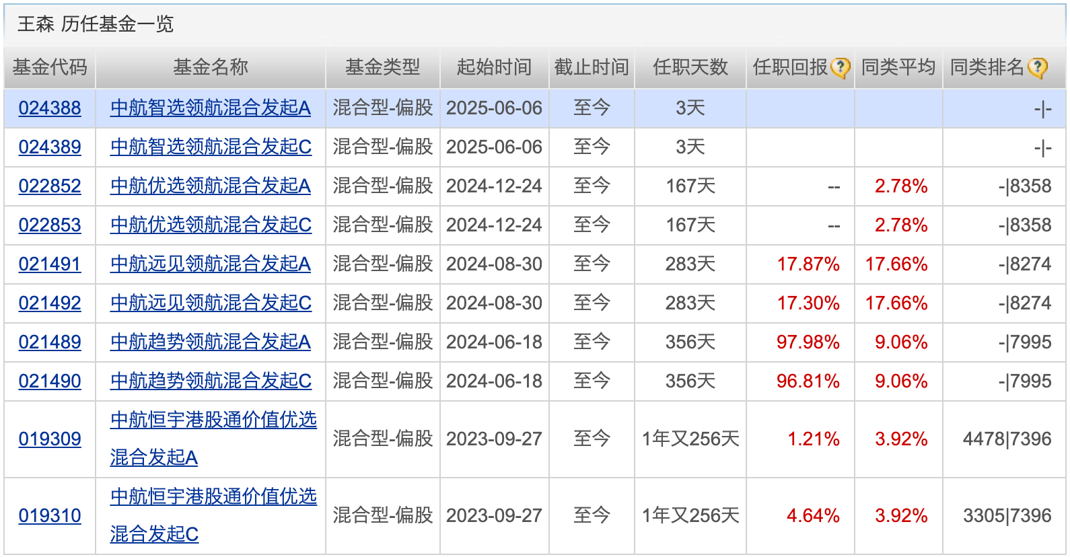Image resolution: width=1070 pixels, height=557 pixels.
Task: Open 中航智选领航混合发起A fund page
Action: [211, 108]
